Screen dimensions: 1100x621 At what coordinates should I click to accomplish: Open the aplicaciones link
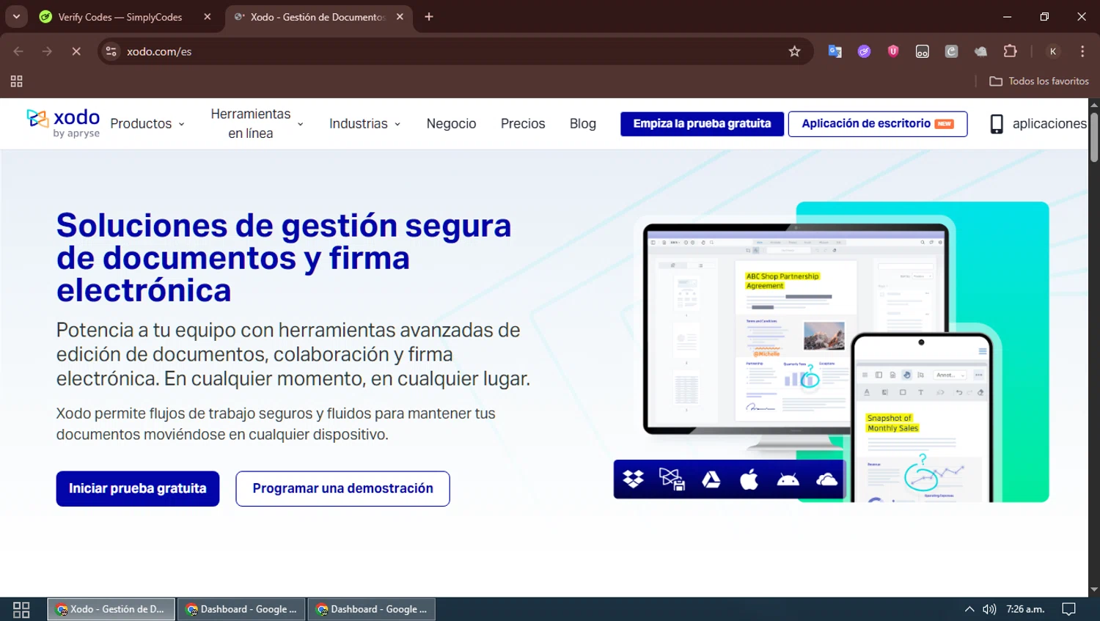coord(1049,124)
